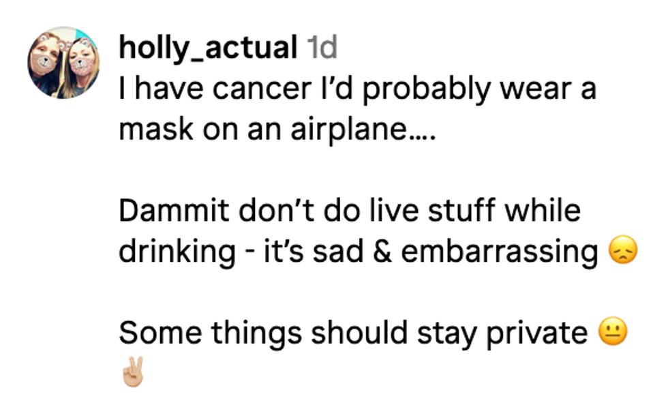
Task: Click the peace sign hand emoji
Action: click(133, 373)
